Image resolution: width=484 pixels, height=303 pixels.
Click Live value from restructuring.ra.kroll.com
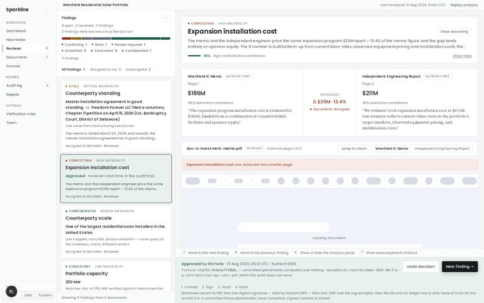click(100, 126)
